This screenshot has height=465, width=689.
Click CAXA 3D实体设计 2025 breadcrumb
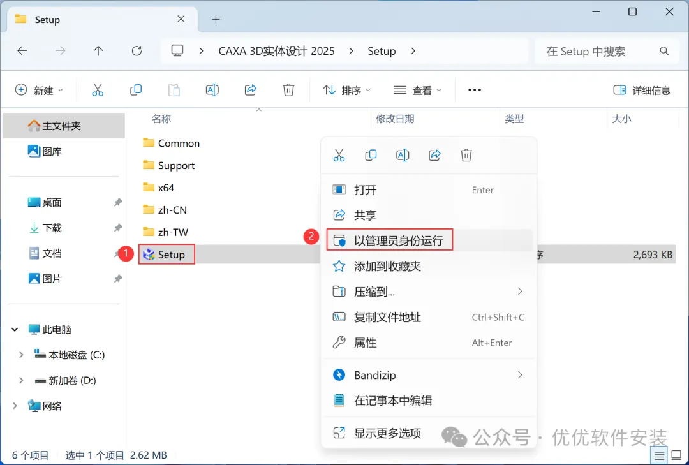coord(276,51)
